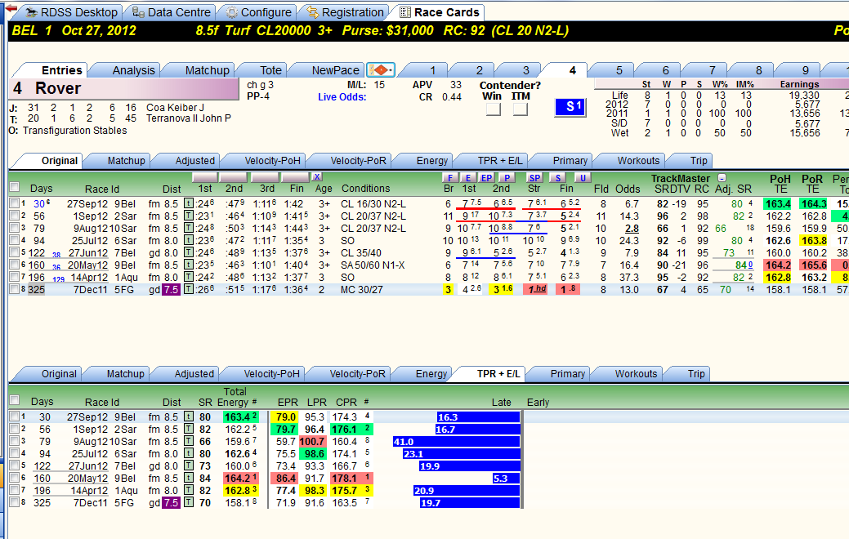Open the orange diamond dropdown beside NewPace
Screen dimensions: 849x539
(x=381, y=69)
